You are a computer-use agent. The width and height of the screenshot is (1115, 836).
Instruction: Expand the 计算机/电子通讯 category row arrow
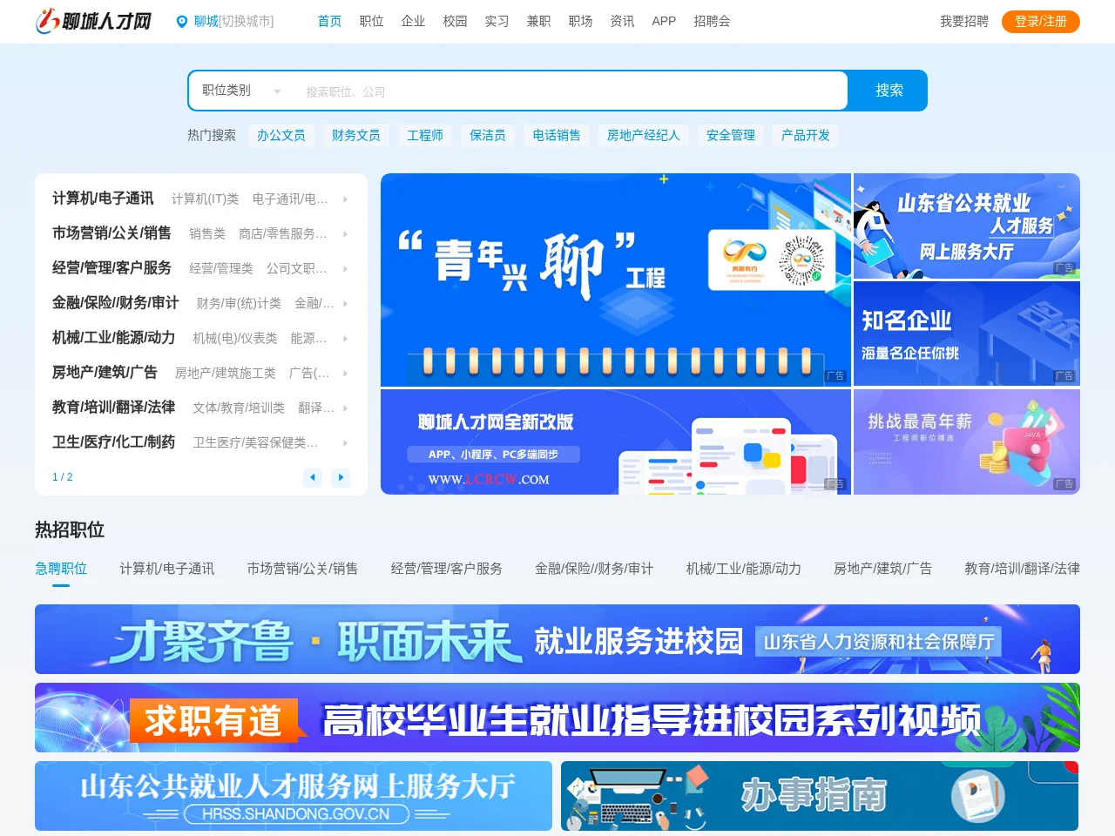click(x=346, y=199)
